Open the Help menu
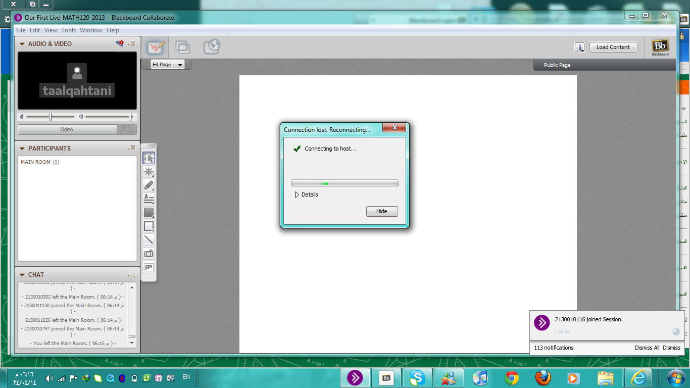This screenshot has width=690, height=388. [x=113, y=30]
